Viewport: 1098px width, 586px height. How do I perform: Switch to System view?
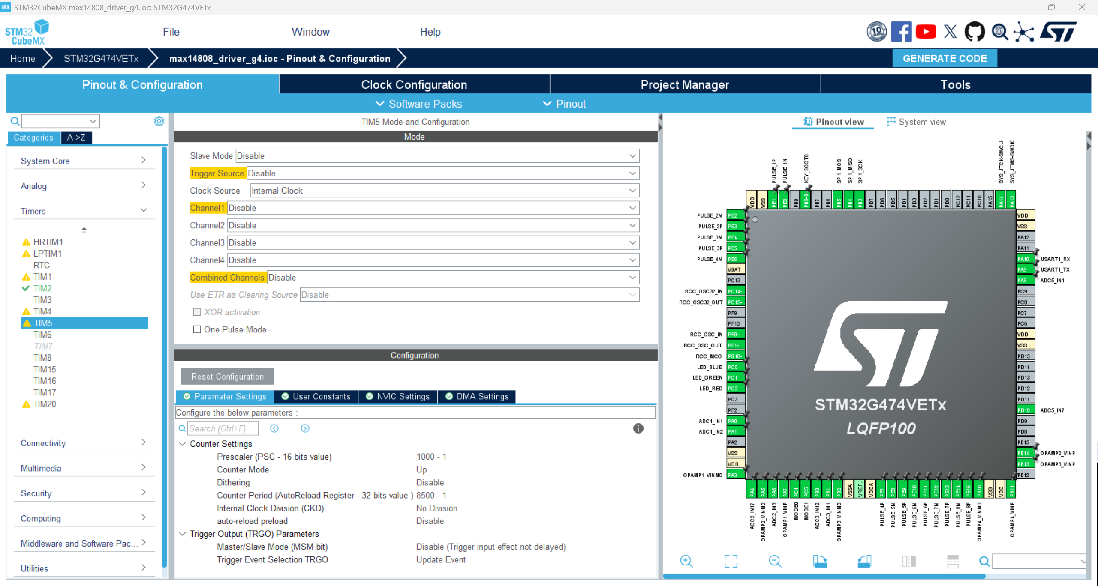coord(916,122)
